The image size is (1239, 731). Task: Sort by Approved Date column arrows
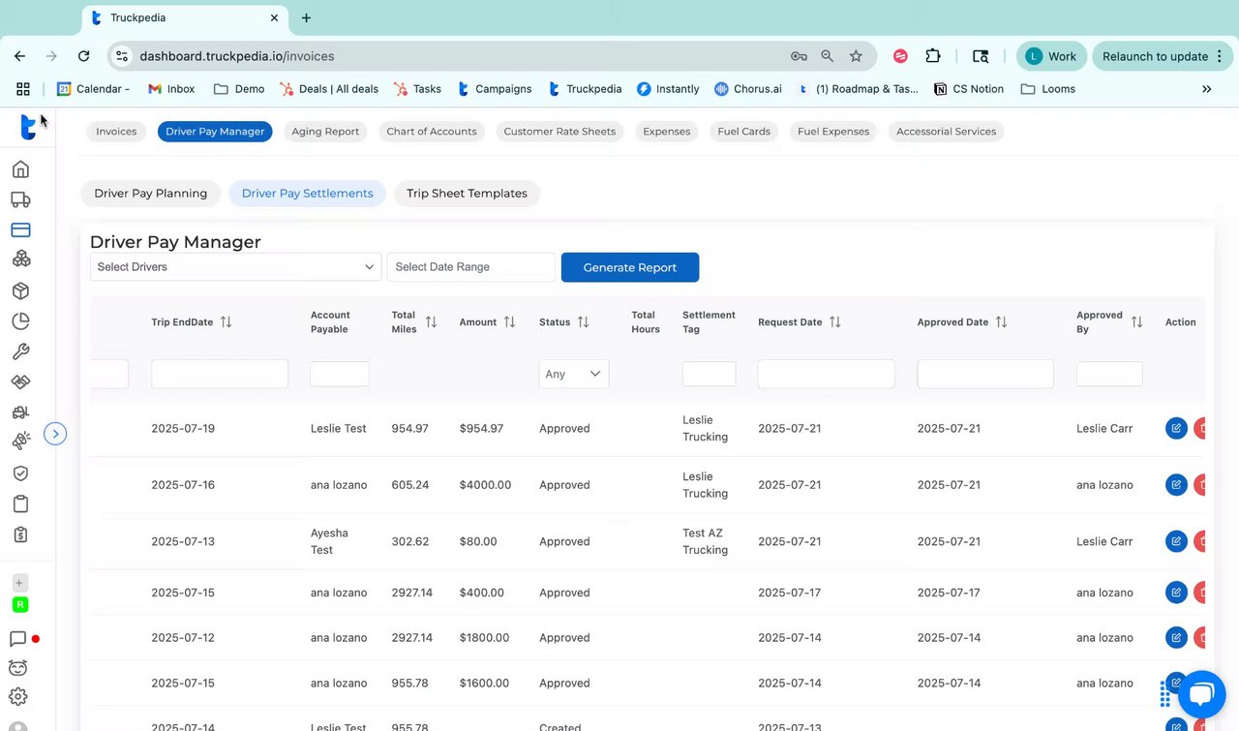point(1002,321)
